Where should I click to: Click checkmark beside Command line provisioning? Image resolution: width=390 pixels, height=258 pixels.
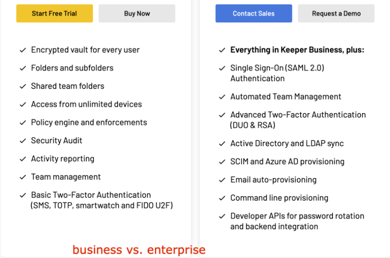click(222, 198)
